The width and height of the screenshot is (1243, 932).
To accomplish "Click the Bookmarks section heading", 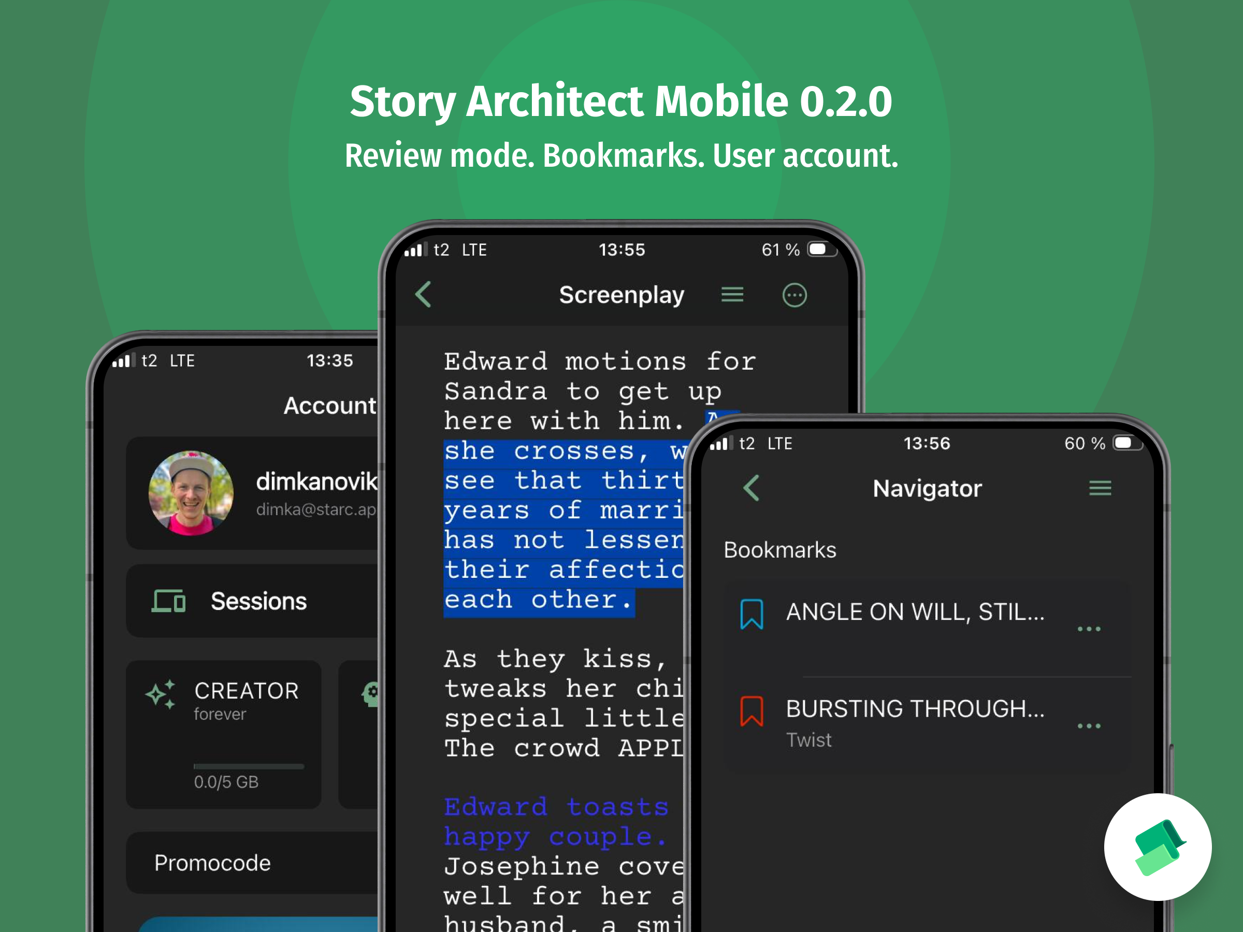I will [x=780, y=549].
